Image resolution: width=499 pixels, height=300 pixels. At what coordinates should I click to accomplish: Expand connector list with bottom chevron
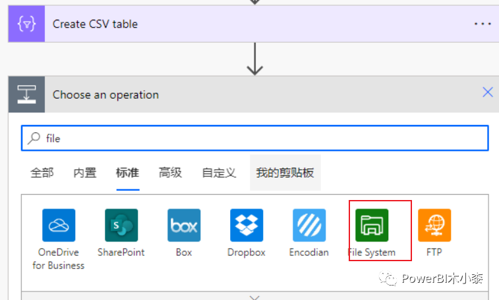pos(254,297)
